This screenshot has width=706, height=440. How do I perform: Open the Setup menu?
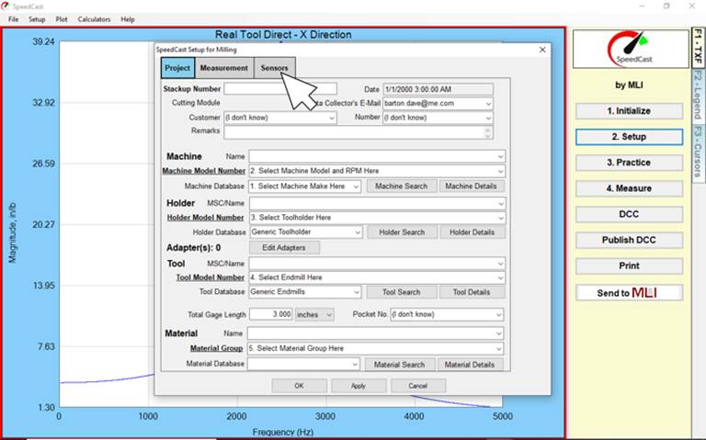coord(37,19)
